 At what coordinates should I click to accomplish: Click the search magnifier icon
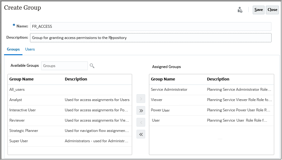coord(92,66)
